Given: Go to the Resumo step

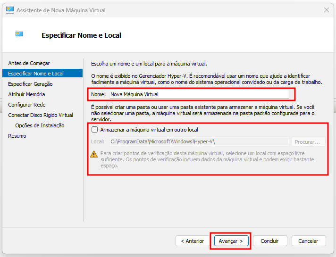Looking at the screenshot, I should click(17, 136).
